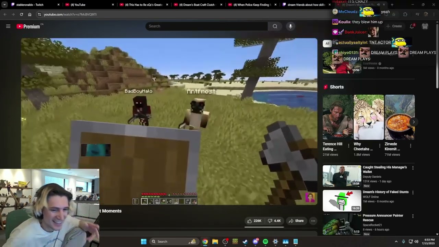The image size is (439, 247).
Task: Open options for Dream's History video
Action: point(413,193)
